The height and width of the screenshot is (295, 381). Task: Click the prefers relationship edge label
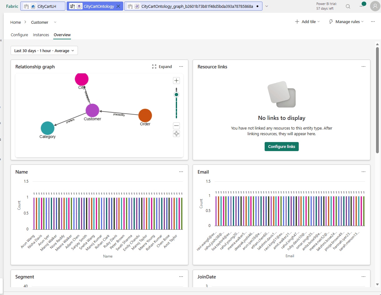coord(70,121)
